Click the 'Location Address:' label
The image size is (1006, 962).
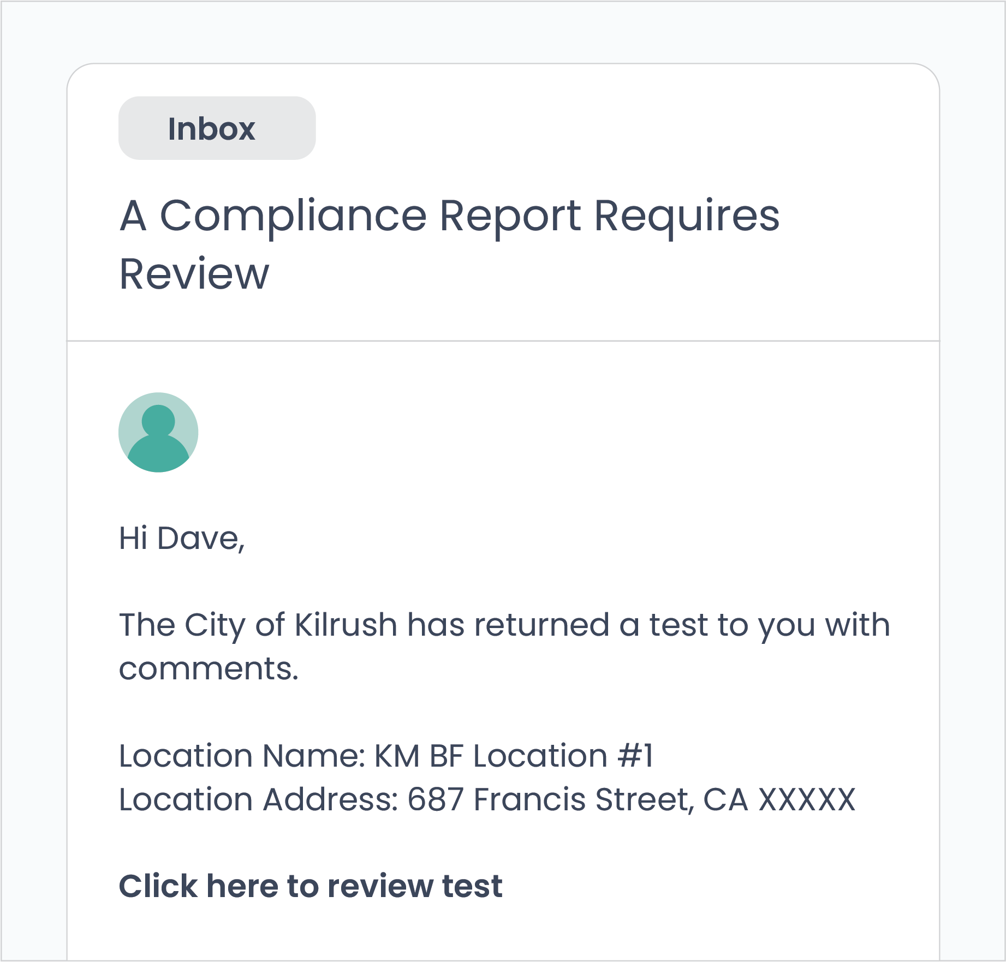pos(259,799)
